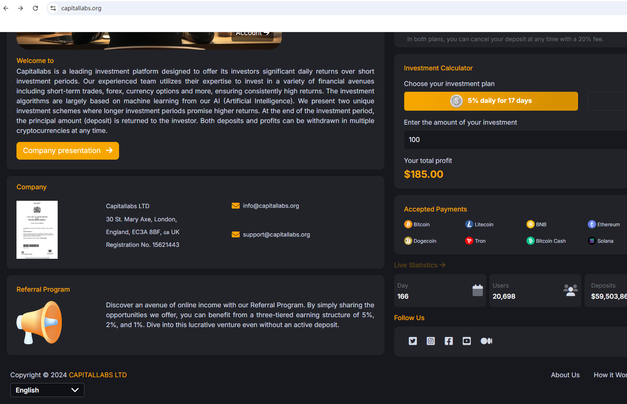This screenshot has width=627, height=404.
Task: Open the Company presentation
Action: (x=68, y=151)
